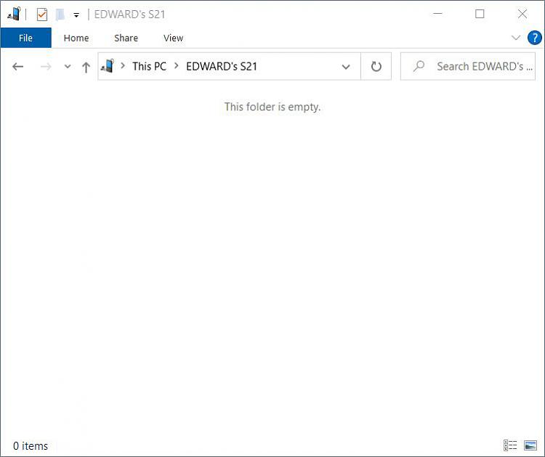
Task: Switch to Large icons view in status bar
Action: tap(530, 445)
